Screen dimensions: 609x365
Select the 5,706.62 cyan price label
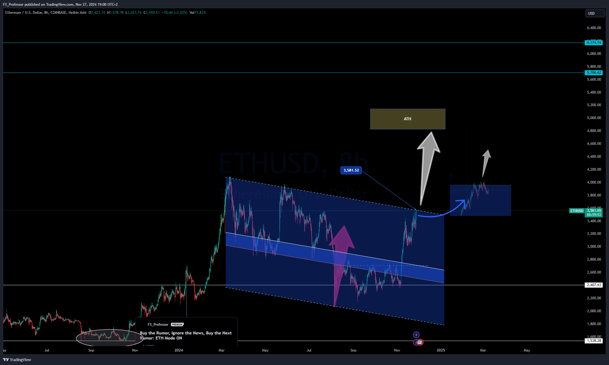click(x=594, y=73)
